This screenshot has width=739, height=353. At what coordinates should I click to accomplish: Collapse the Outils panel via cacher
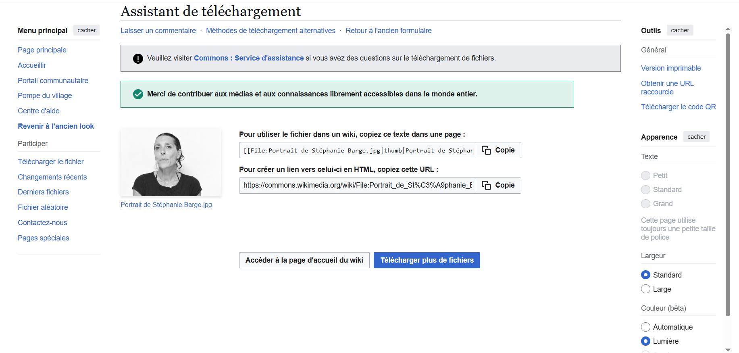[x=680, y=30]
